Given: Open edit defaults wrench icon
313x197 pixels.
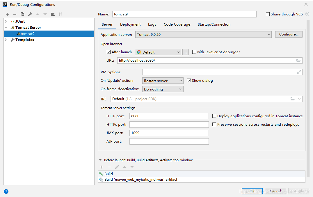Looking at the screenshot, I should click(x=30, y=14).
